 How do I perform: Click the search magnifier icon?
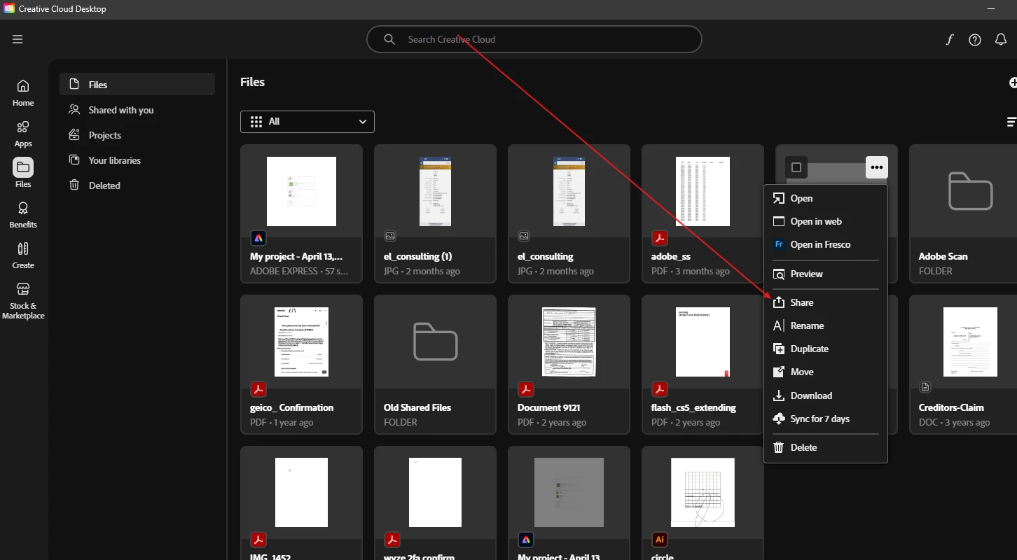pyautogui.click(x=389, y=39)
